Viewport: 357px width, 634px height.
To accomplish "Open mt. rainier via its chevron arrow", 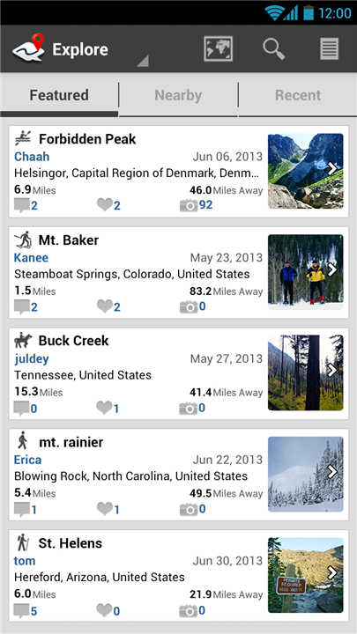I will (x=332, y=471).
